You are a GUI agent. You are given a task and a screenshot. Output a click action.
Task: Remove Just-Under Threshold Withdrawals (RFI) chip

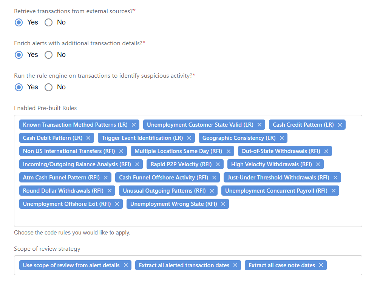tap(335, 178)
